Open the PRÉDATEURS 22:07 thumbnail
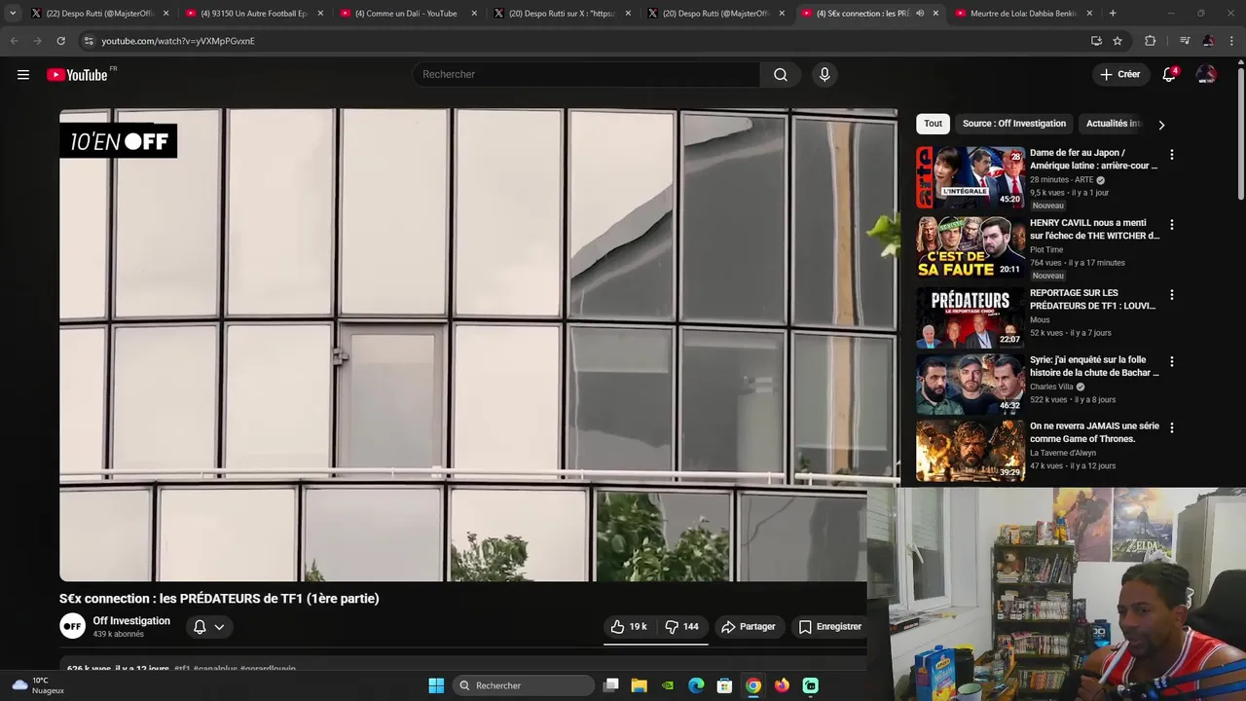This screenshot has height=701, width=1246. tap(971, 317)
